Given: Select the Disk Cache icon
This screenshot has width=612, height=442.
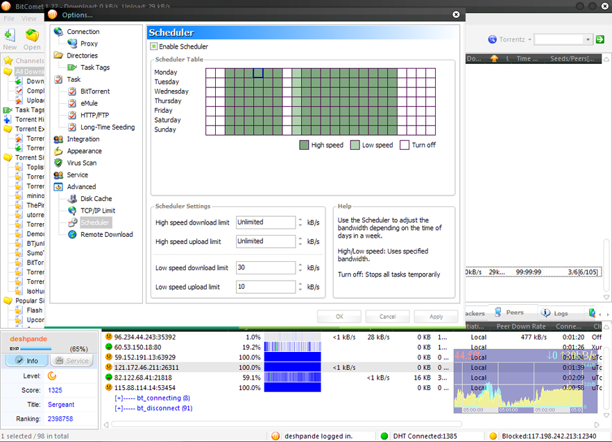Looking at the screenshot, I should (x=72, y=199).
